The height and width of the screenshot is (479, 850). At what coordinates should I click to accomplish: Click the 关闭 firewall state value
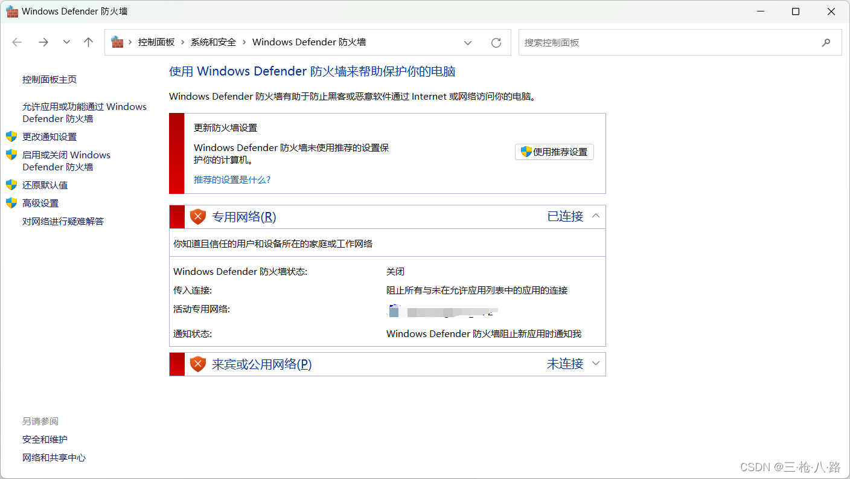point(395,272)
